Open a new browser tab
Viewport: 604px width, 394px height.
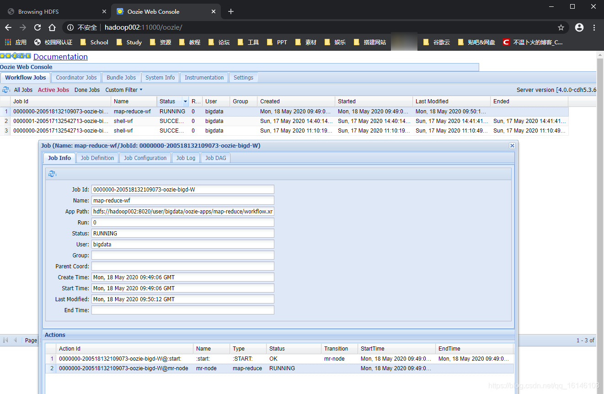click(231, 11)
